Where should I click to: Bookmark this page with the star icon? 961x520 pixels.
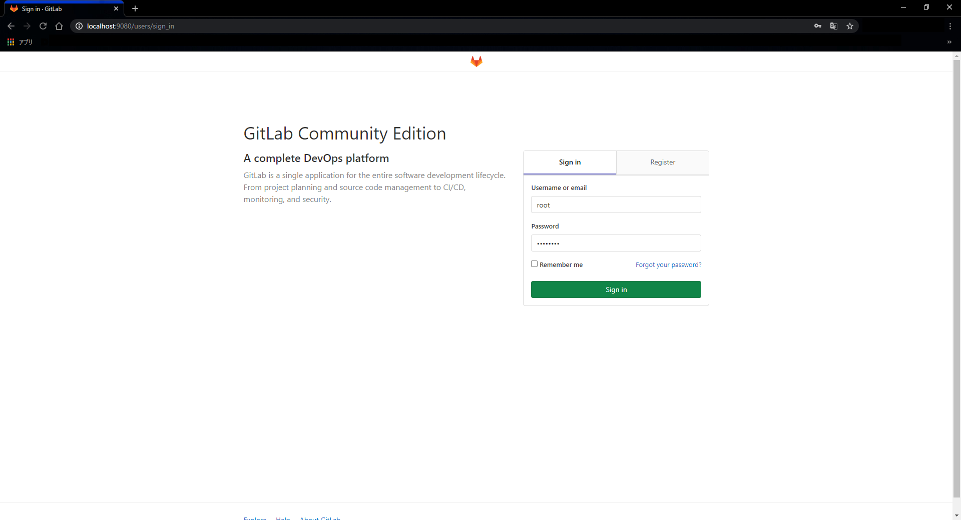(x=850, y=26)
